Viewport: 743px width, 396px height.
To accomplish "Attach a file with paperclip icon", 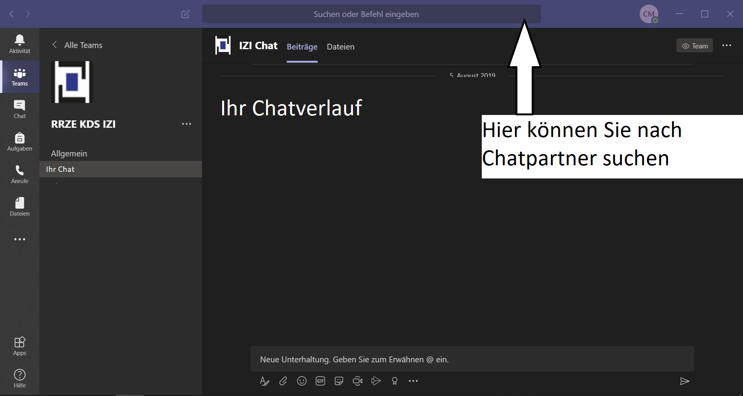I will coord(283,381).
